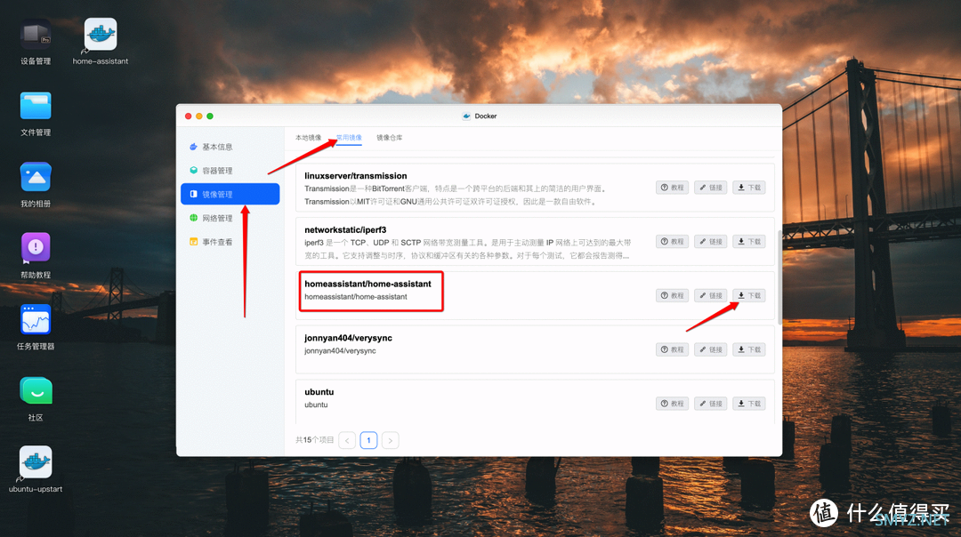Click the ubuntu image title
Screen dimensions: 961x537
[x=319, y=392]
